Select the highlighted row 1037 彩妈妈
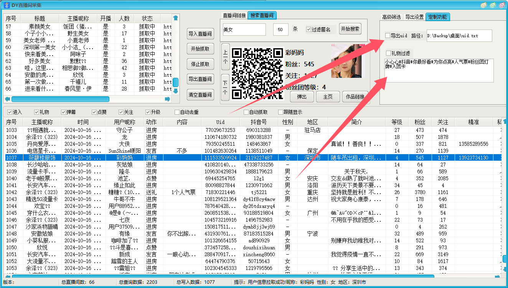 pos(253,158)
